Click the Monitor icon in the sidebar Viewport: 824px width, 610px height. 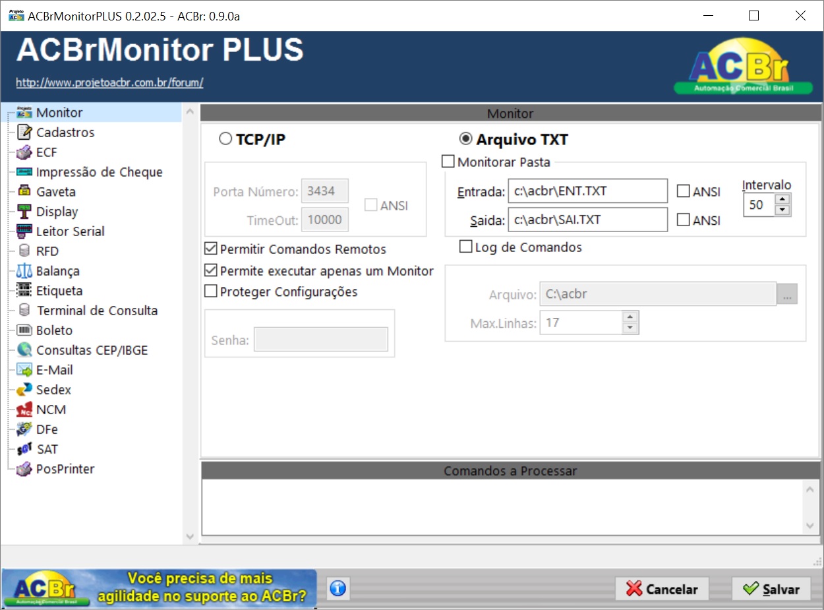coord(24,113)
